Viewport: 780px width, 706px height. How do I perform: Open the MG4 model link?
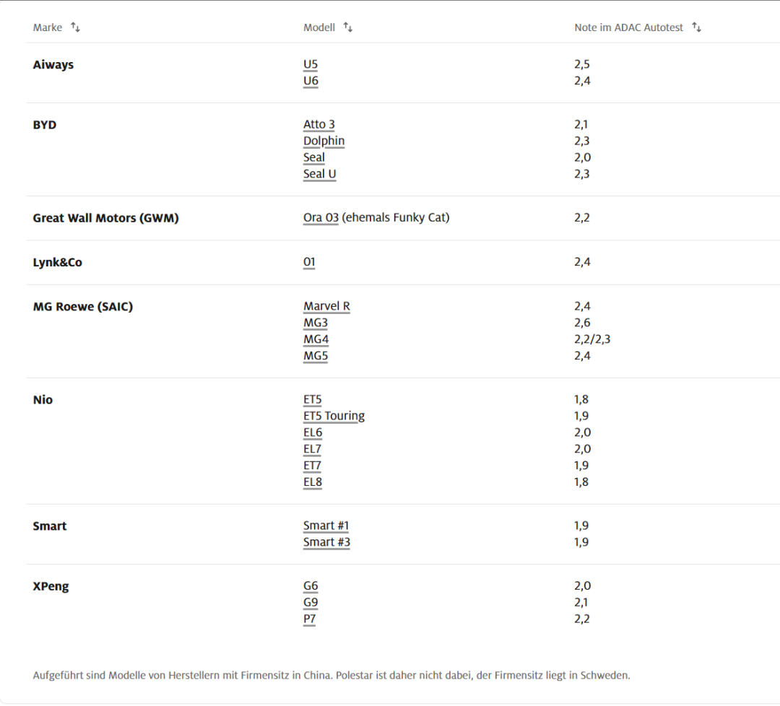316,339
